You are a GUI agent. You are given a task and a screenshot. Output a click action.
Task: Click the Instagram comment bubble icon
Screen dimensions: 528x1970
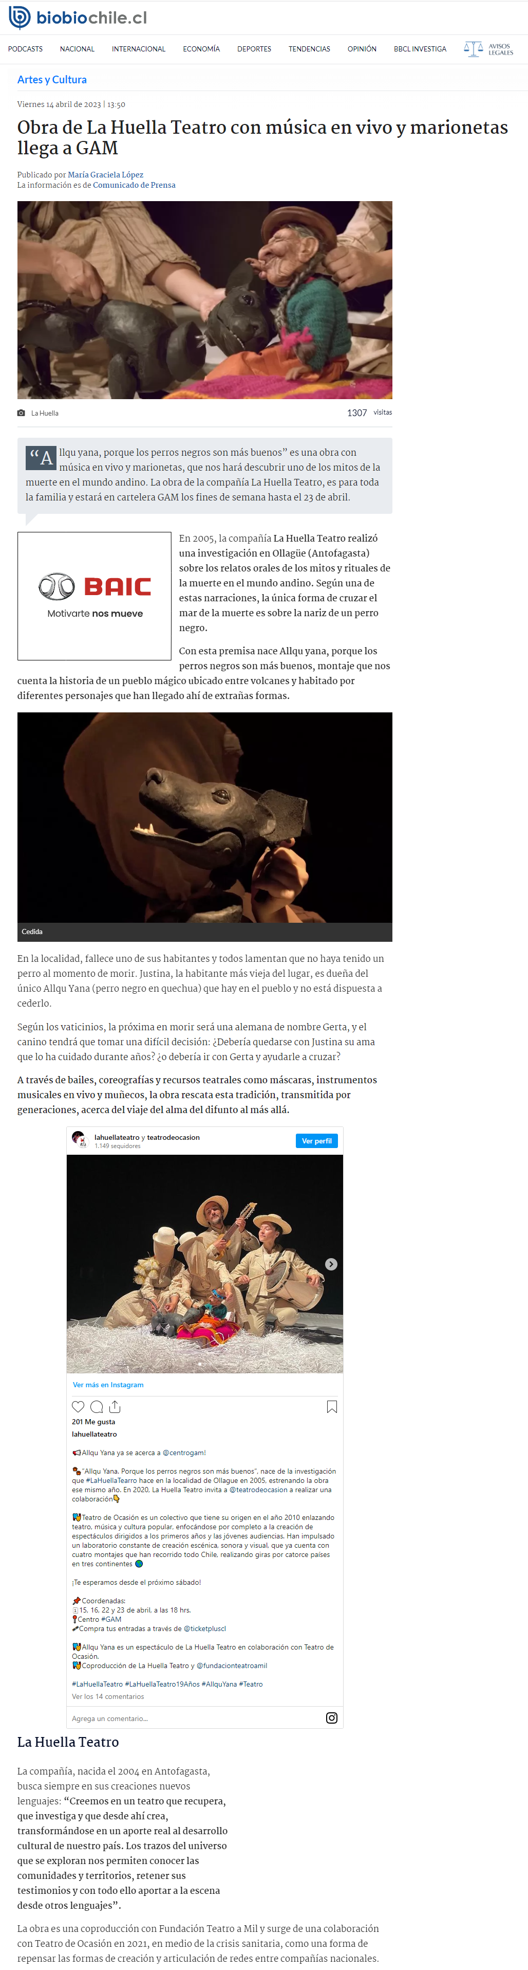tap(96, 1406)
